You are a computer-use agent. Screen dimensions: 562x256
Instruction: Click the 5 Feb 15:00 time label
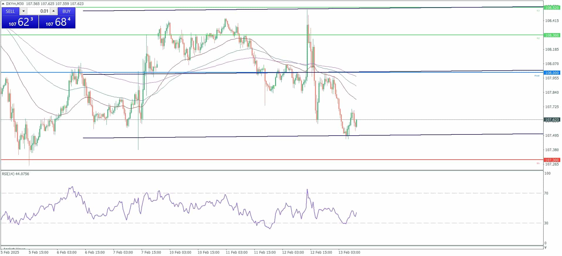click(x=38, y=252)
